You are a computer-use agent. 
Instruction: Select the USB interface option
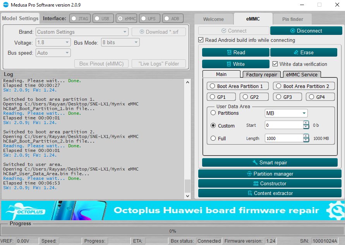103,19
